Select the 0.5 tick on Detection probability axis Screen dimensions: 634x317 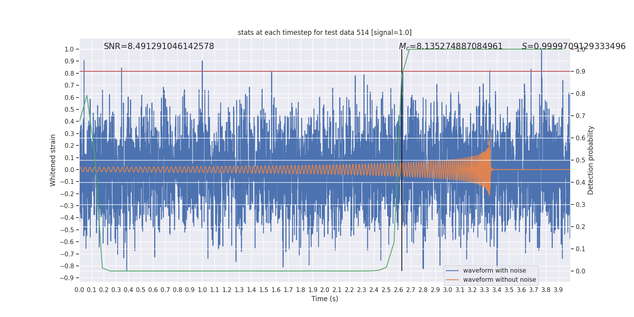pyautogui.click(x=581, y=160)
